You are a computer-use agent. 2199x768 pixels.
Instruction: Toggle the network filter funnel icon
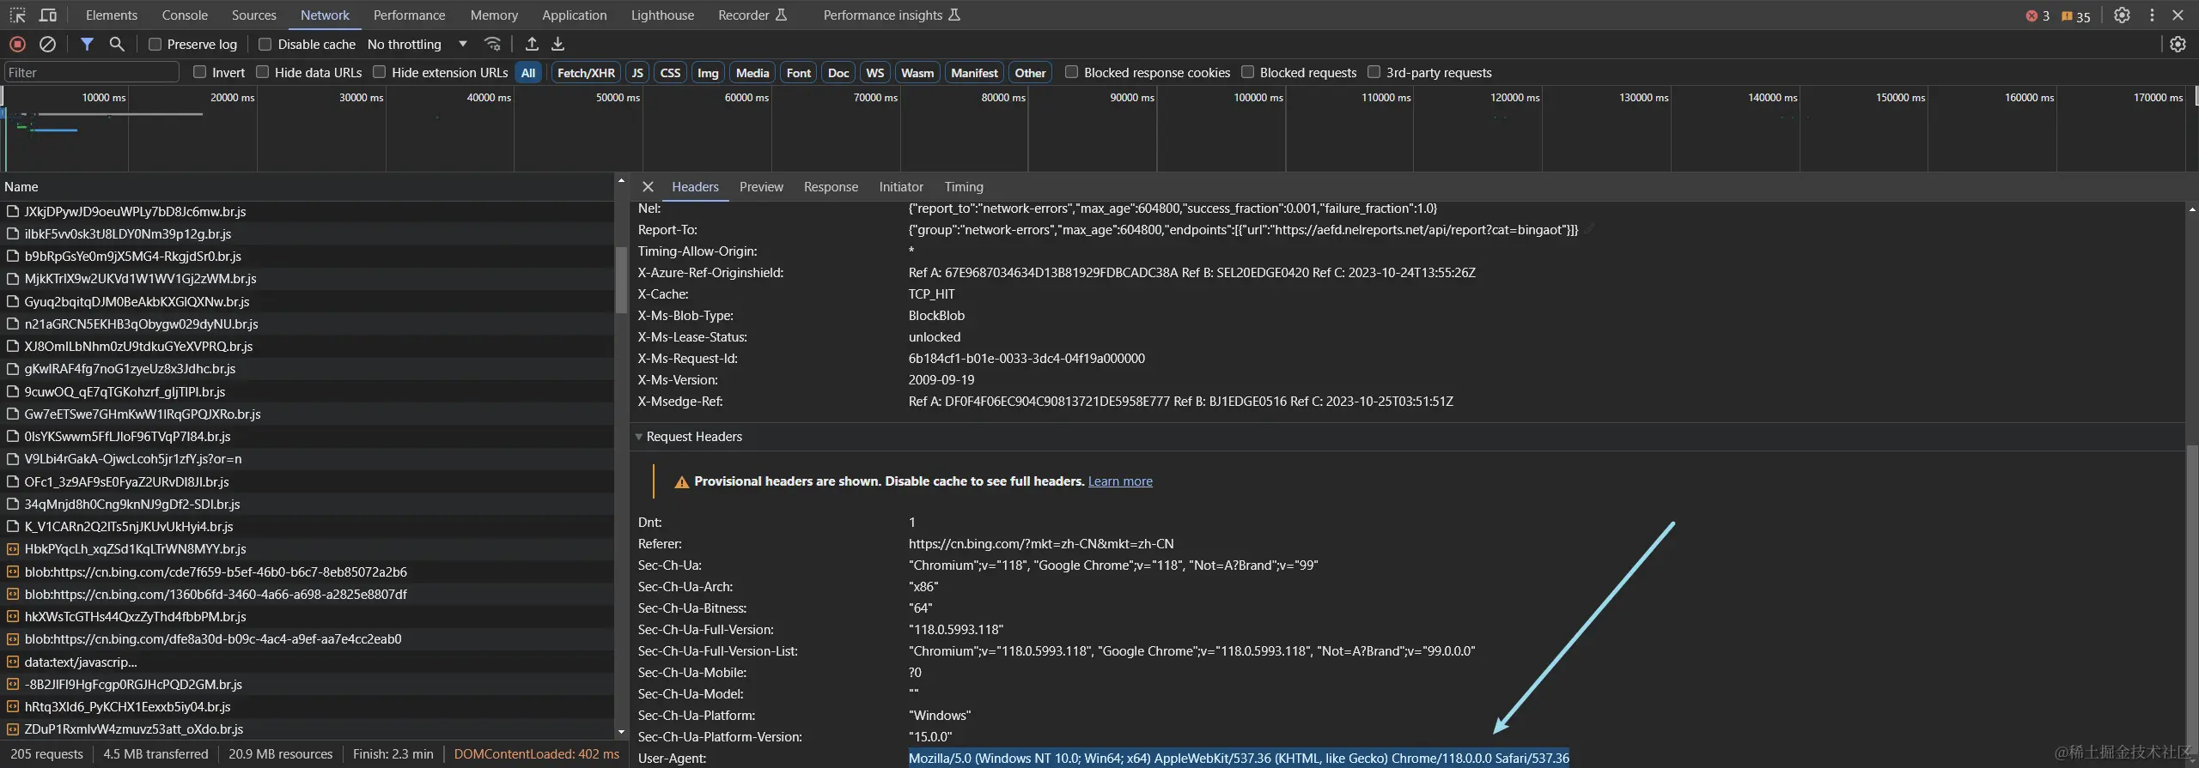coord(87,44)
